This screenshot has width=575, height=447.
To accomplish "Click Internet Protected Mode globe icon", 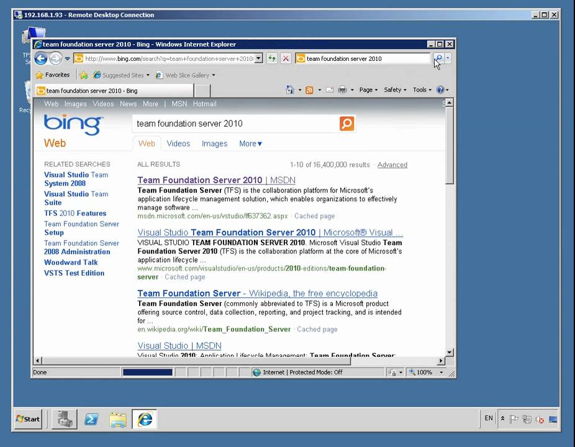I will [256, 372].
